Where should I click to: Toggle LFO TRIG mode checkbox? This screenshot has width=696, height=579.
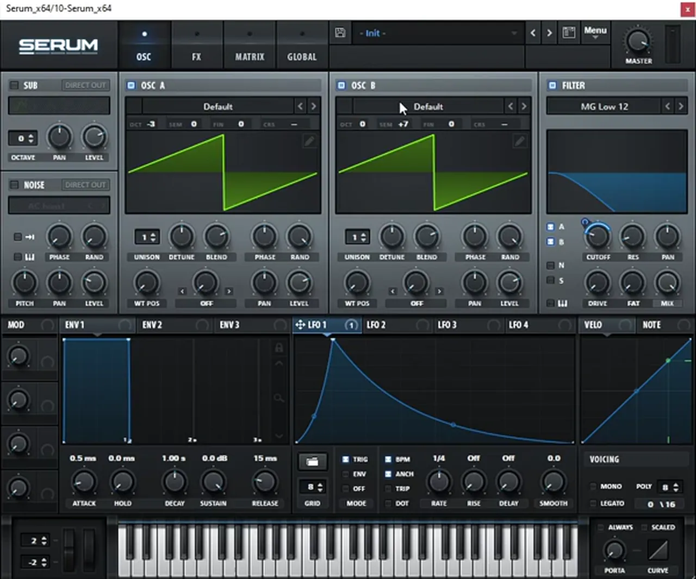[346, 460]
